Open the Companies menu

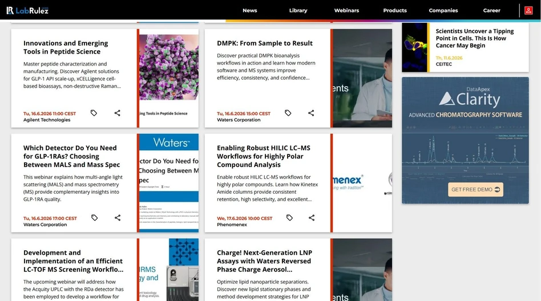pos(443,10)
